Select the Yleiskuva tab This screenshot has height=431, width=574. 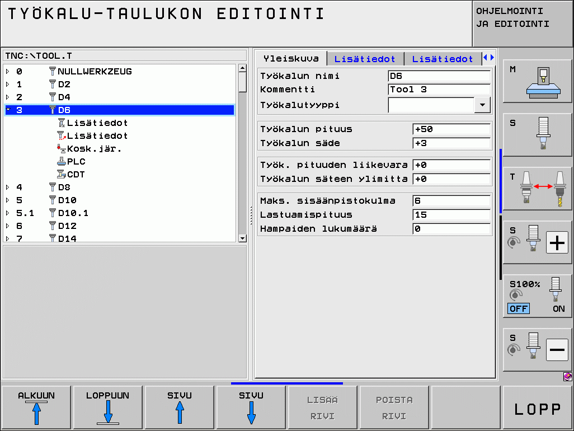click(x=291, y=59)
